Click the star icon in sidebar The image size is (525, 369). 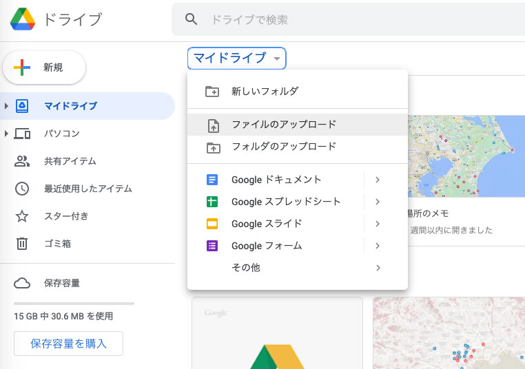point(22,216)
